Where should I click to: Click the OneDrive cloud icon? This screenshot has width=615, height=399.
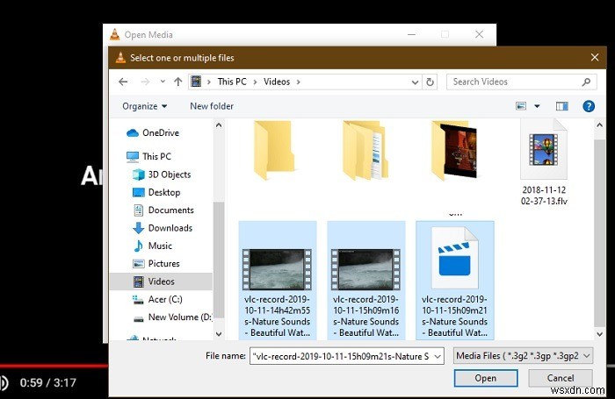click(x=133, y=133)
